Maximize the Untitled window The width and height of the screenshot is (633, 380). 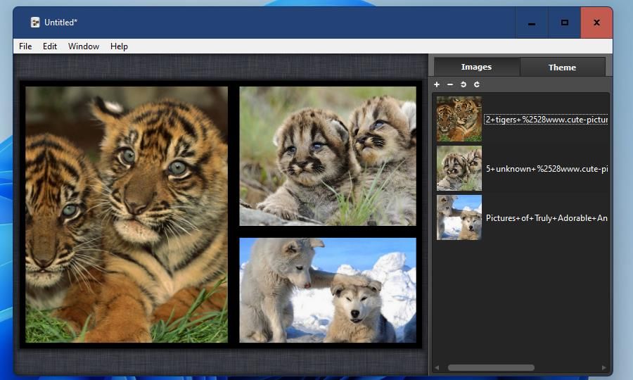pyautogui.click(x=564, y=23)
